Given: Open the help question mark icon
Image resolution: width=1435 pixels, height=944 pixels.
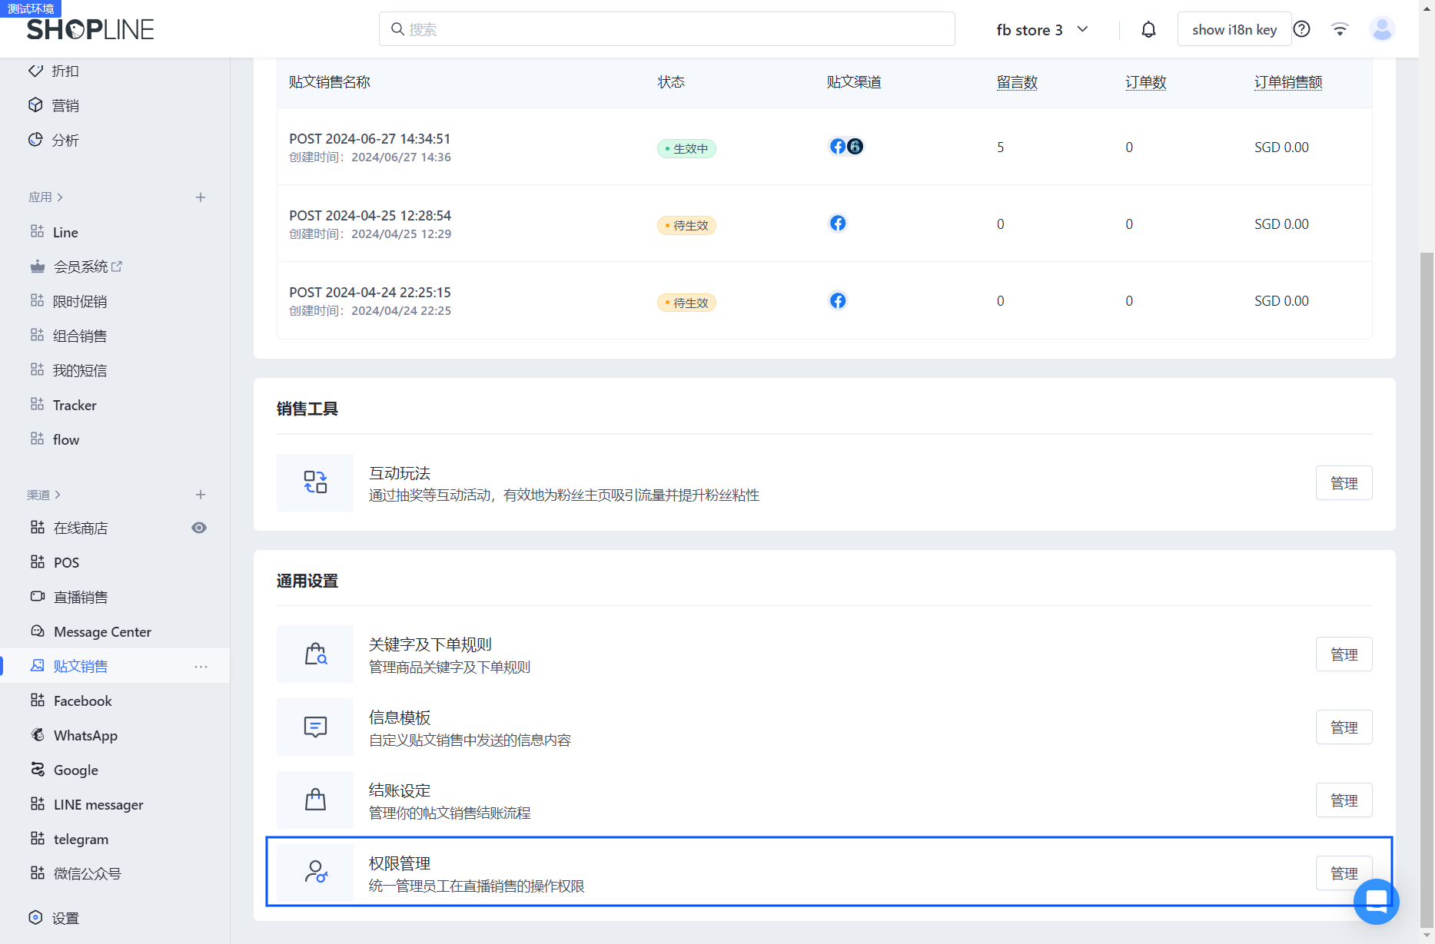Looking at the screenshot, I should click(x=1301, y=29).
